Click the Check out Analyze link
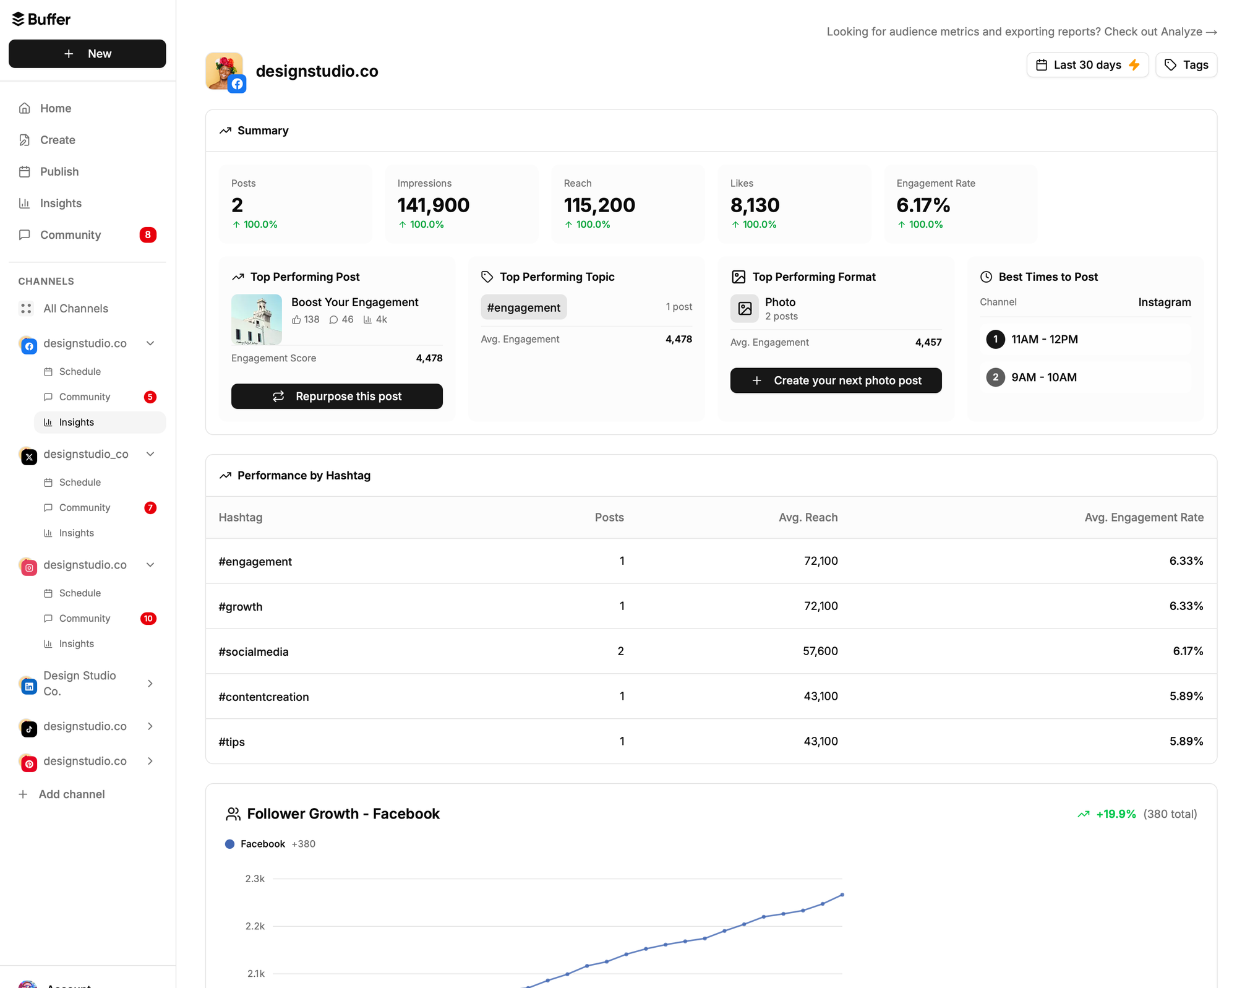This screenshot has height=988, width=1237. pyautogui.click(x=1160, y=32)
